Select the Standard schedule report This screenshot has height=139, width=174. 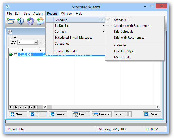[135, 20]
